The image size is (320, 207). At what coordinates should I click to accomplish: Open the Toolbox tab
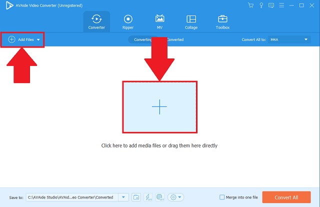click(222, 22)
